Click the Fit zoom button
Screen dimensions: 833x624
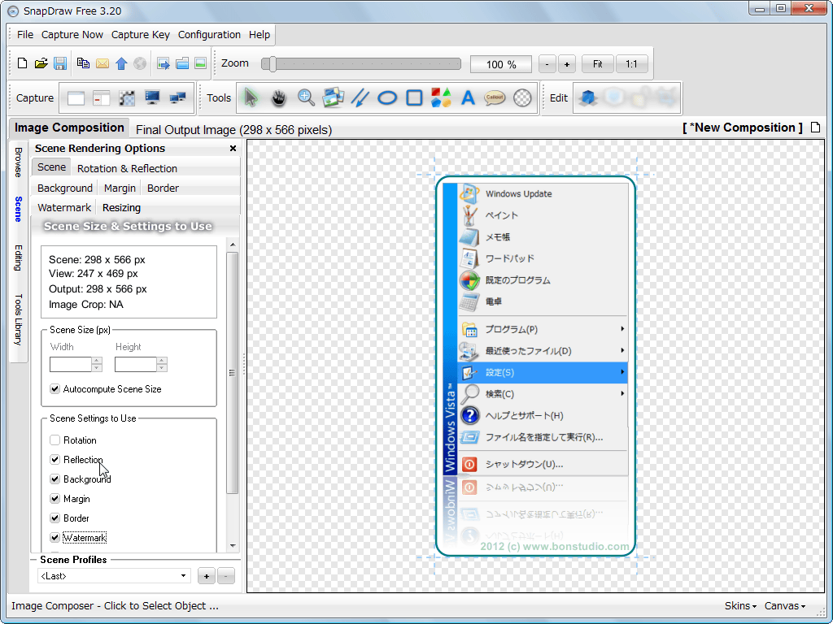pos(598,63)
